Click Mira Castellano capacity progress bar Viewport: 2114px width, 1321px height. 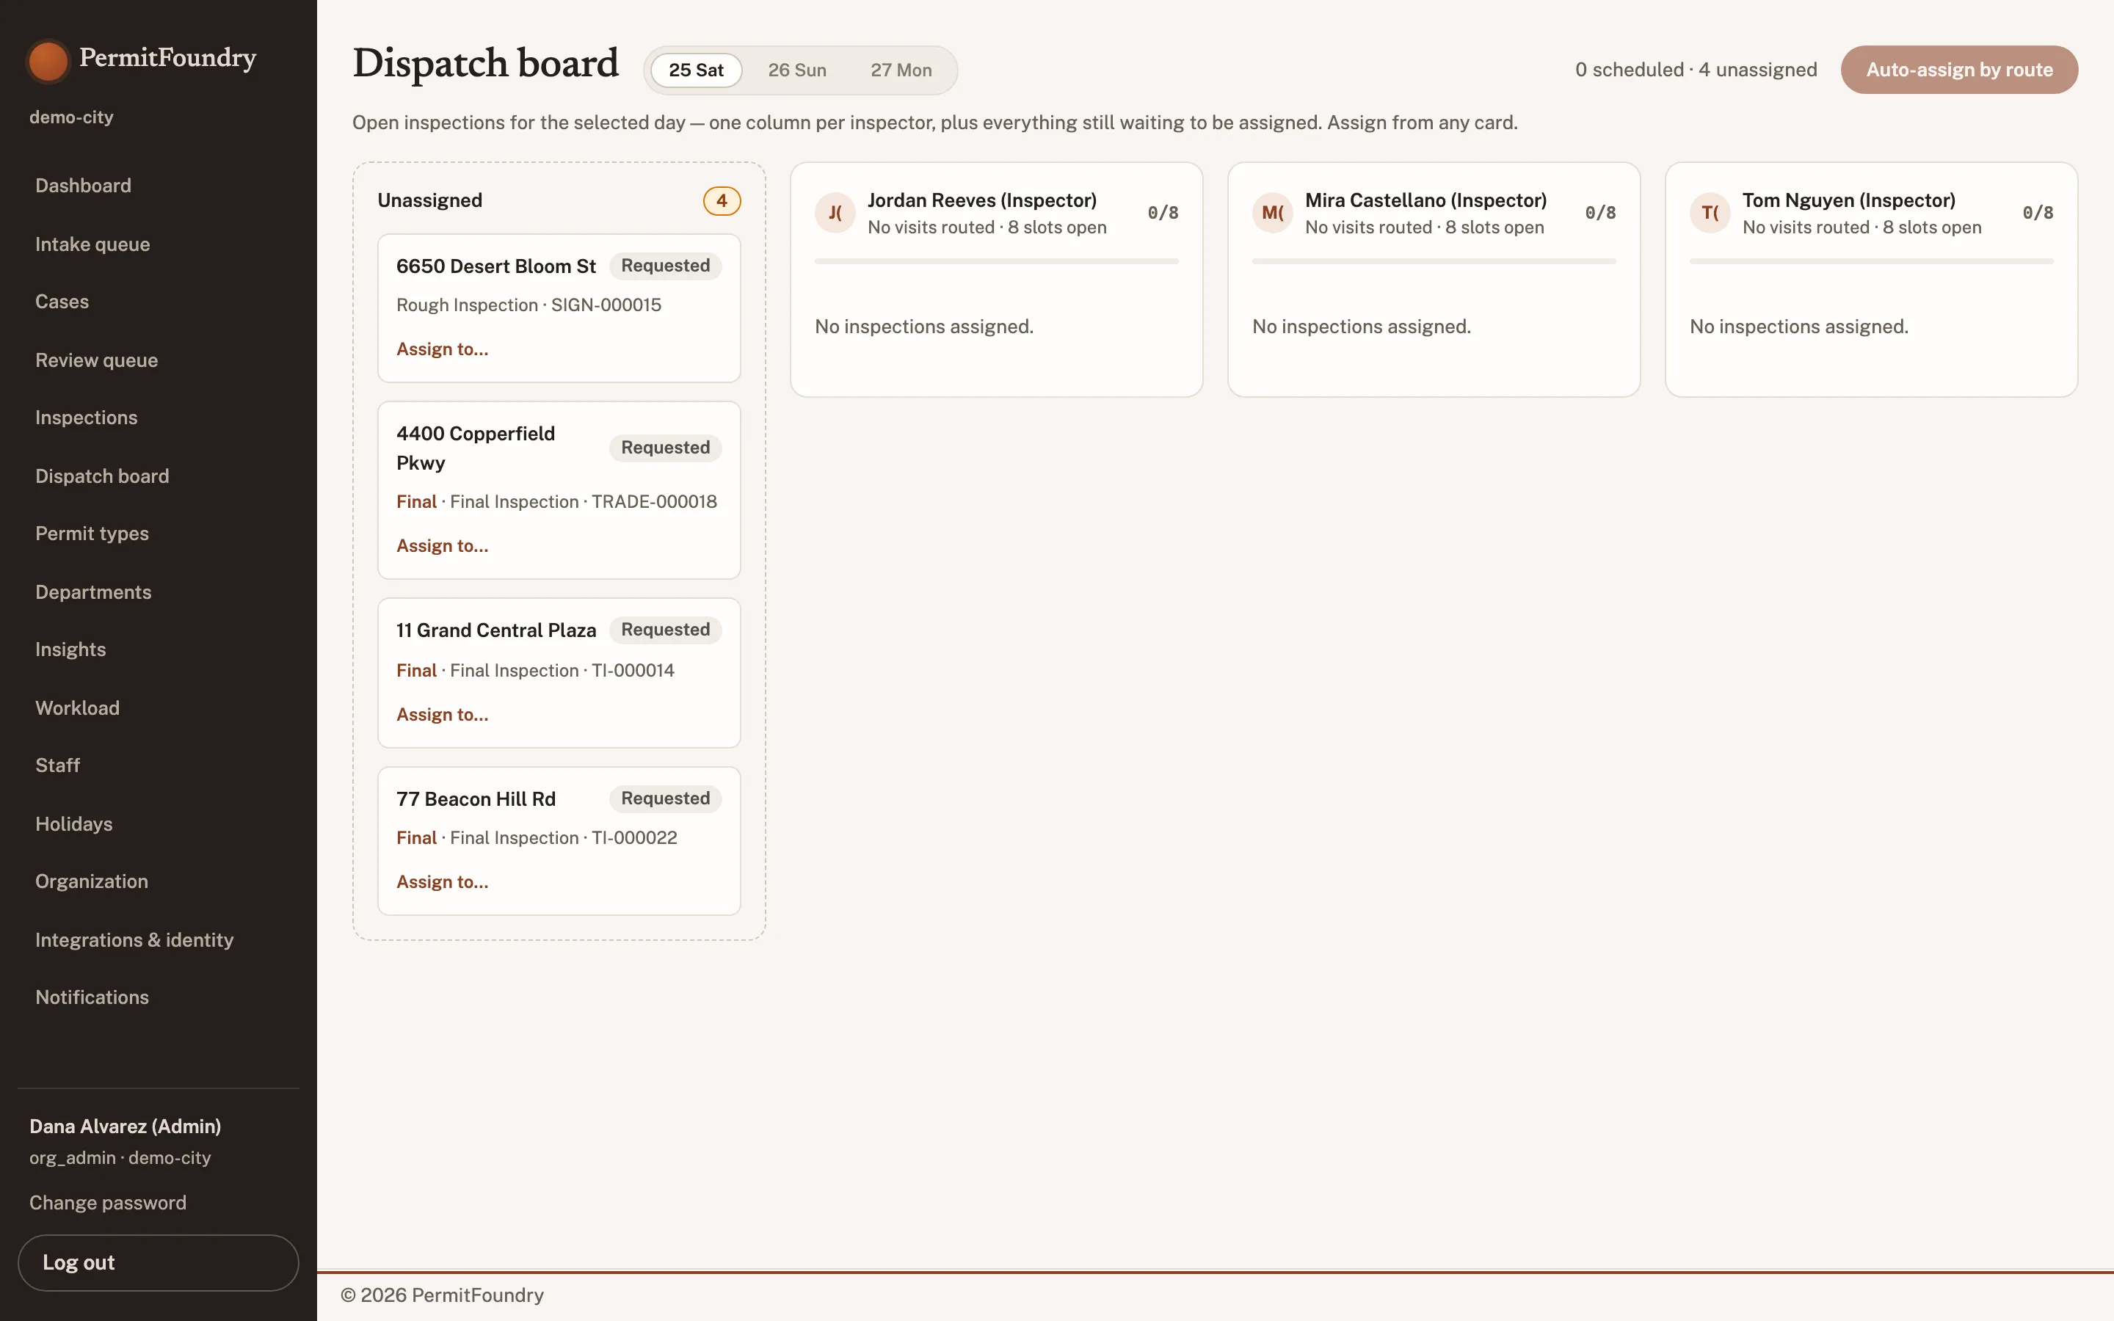click(x=1434, y=261)
